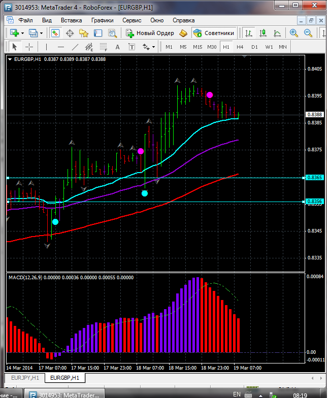The width and height of the screenshot is (330, 398).
Task: Select the Text 'A' tool
Action: tap(118, 47)
